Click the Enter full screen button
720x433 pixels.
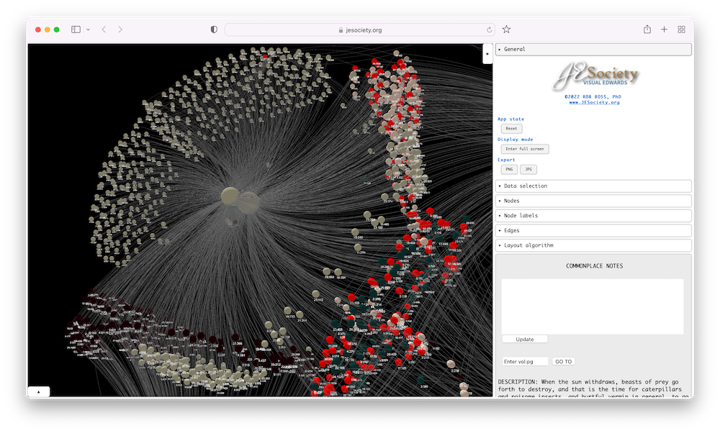point(525,149)
